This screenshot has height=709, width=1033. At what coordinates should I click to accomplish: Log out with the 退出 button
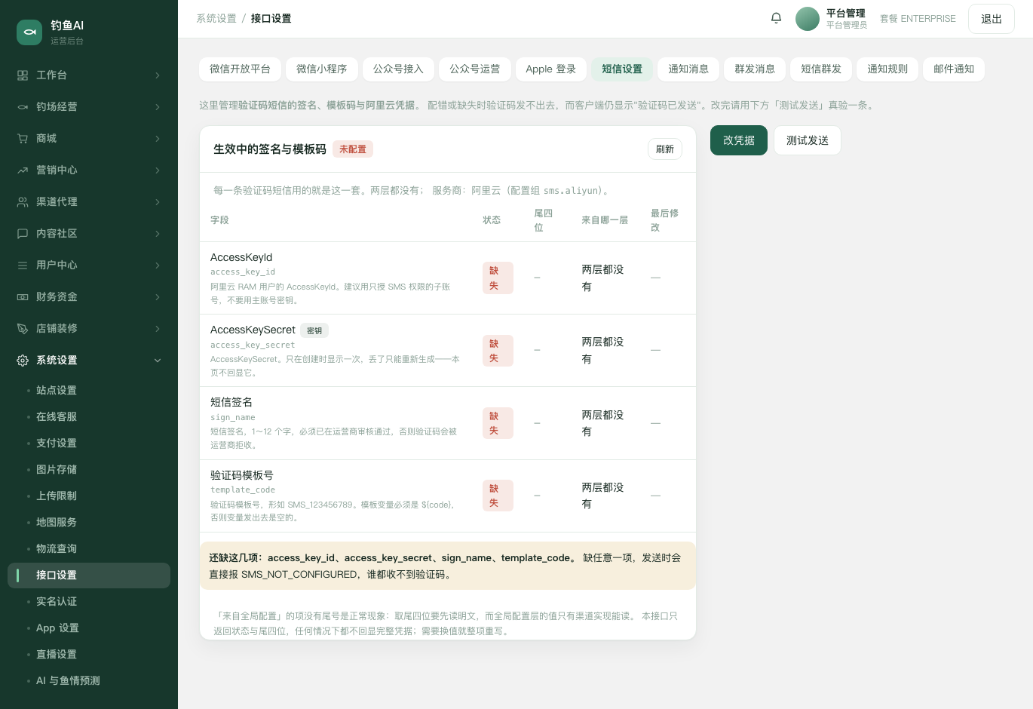(992, 19)
